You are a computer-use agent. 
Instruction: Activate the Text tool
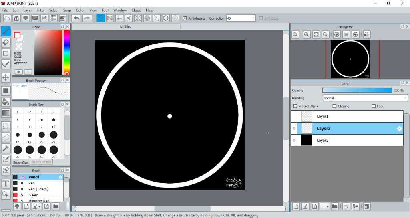(x=6, y=184)
